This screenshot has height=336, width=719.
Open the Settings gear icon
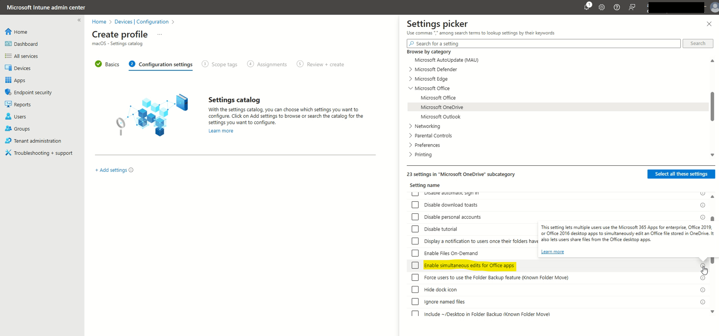pyautogui.click(x=602, y=7)
